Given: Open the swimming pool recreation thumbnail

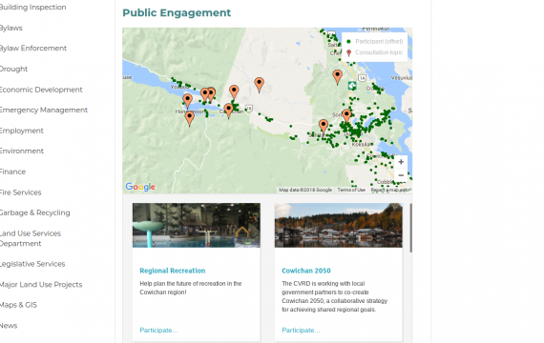Looking at the screenshot, I should tap(197, 225).
